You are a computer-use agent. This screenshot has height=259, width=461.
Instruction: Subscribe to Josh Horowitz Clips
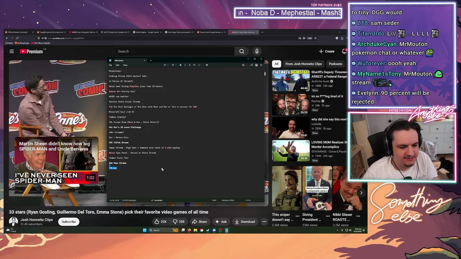point(68,222)
